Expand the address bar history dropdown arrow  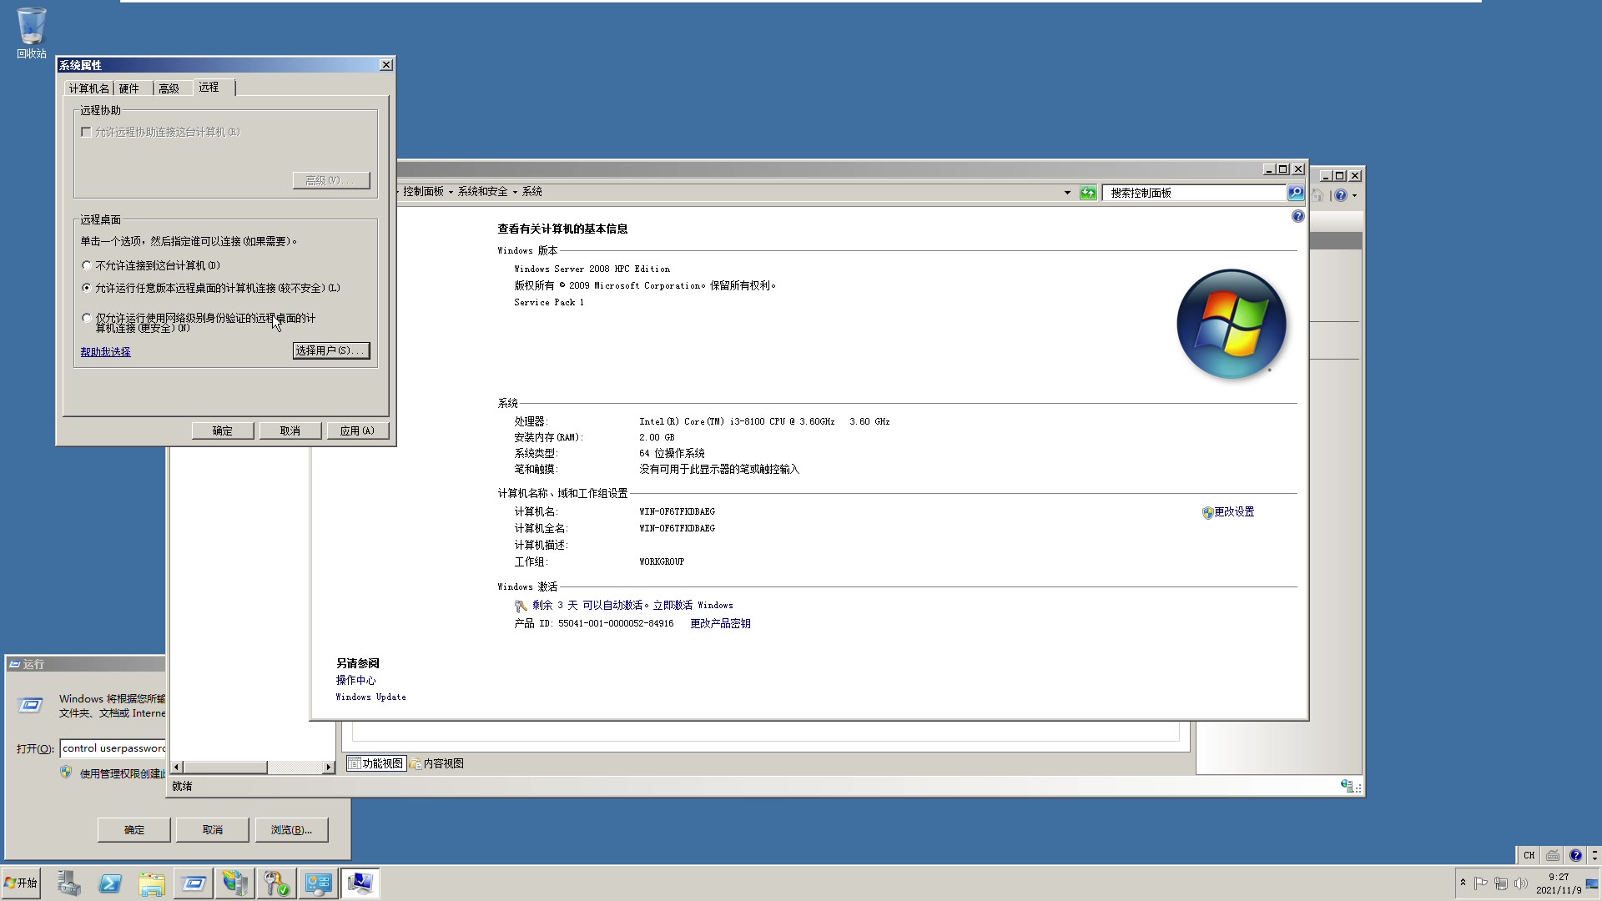point(1067,193)
